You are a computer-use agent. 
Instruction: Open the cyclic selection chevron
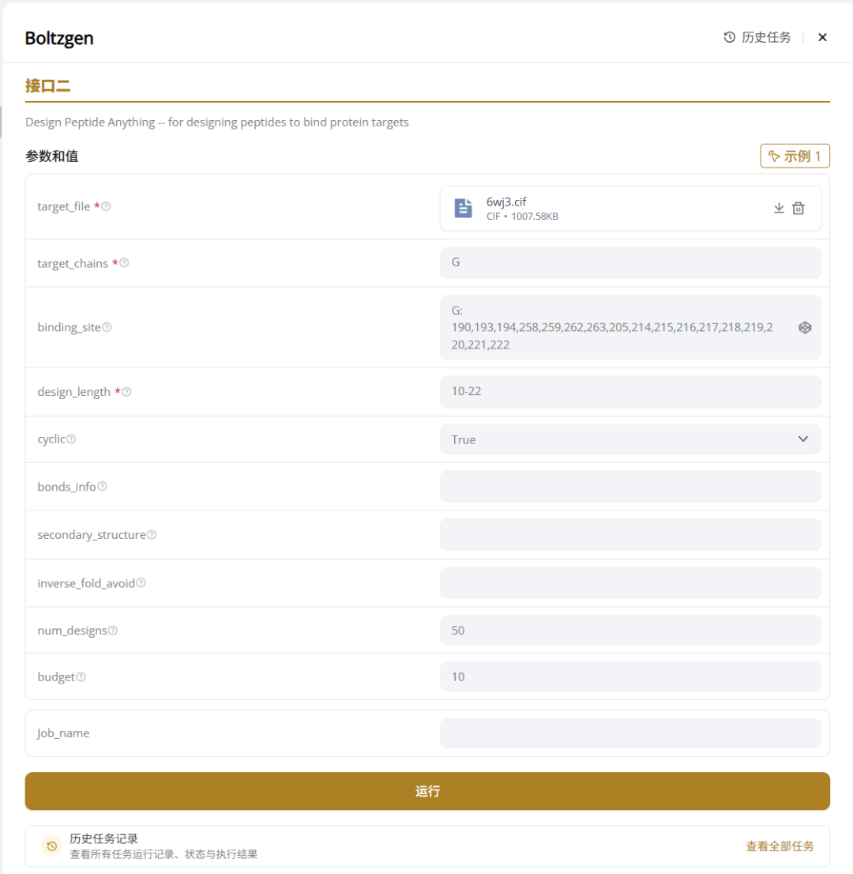pos(802,439)
